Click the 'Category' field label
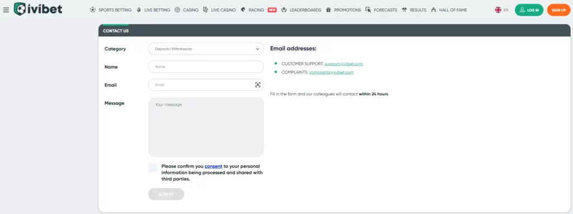Image resolution: width=573 pixels, height=214 pixels. coord(115,49)
